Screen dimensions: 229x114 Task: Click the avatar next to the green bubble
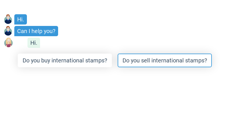9,43
